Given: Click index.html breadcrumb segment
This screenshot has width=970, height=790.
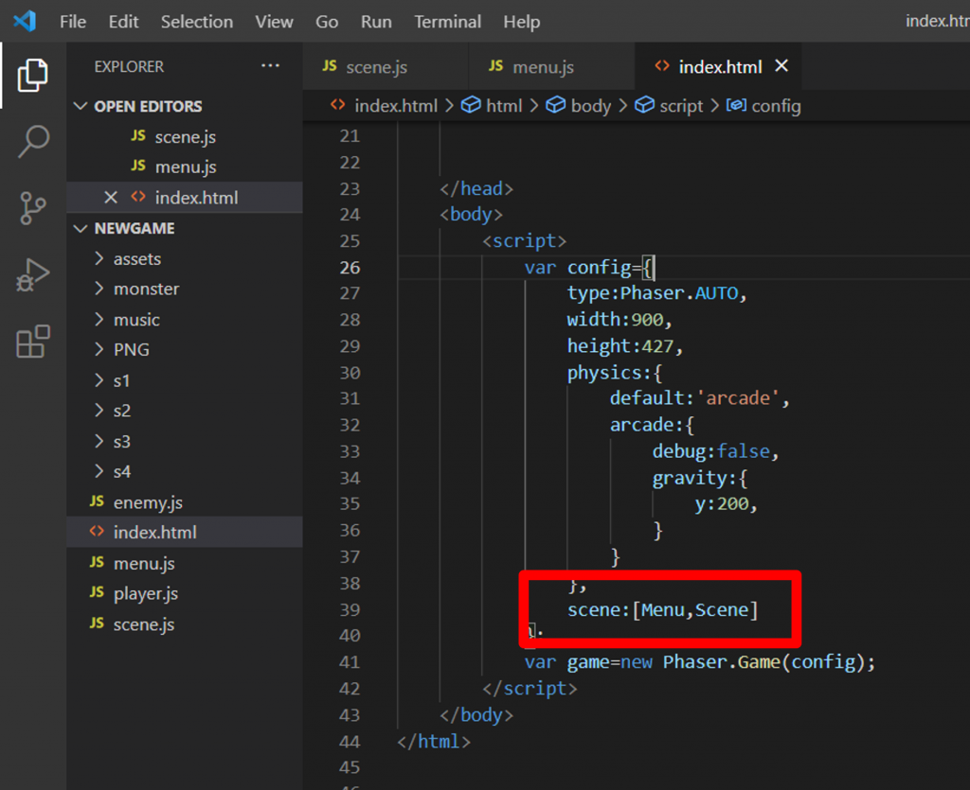Looking at the screenshot, I should (x=396, y=106).
